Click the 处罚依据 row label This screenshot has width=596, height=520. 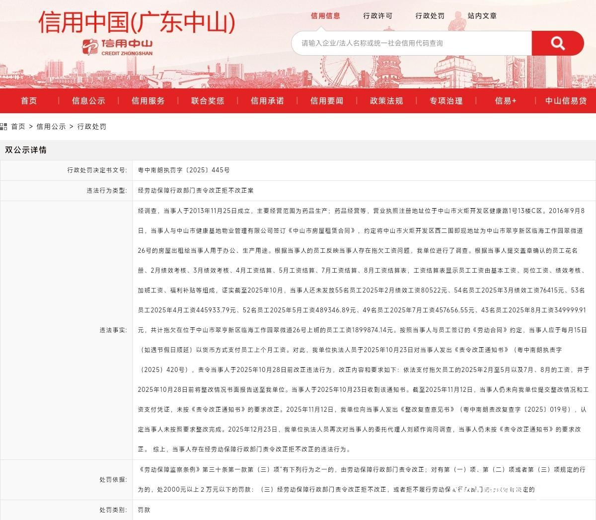[x=113, y=480]
